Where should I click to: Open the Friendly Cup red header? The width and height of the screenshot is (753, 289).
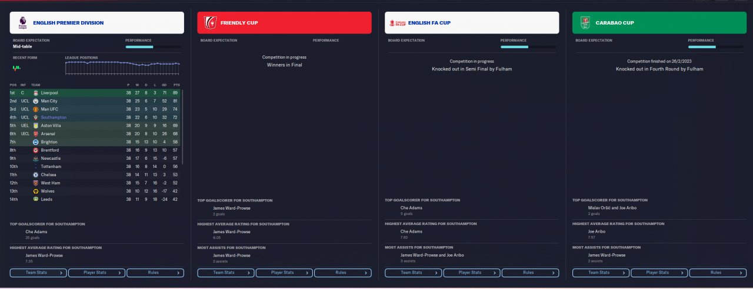point(284,23)
